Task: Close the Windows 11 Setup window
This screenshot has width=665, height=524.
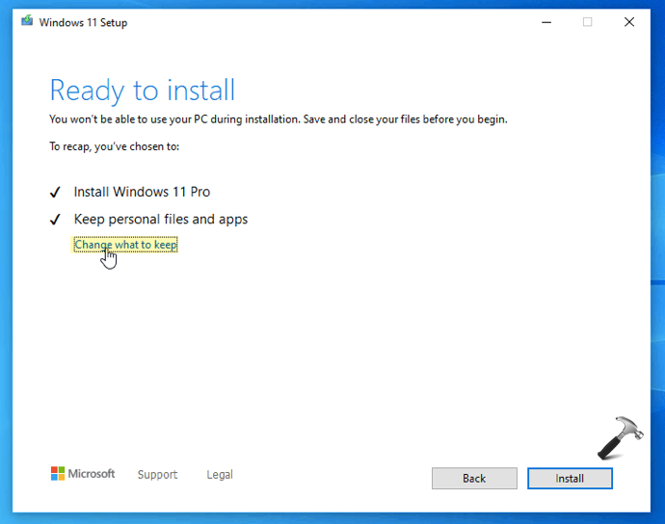Action: 629,22
